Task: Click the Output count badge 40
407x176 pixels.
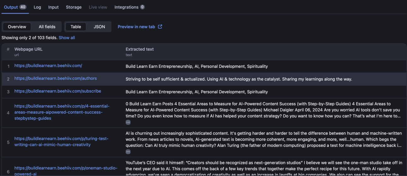Action: [23, 7]
